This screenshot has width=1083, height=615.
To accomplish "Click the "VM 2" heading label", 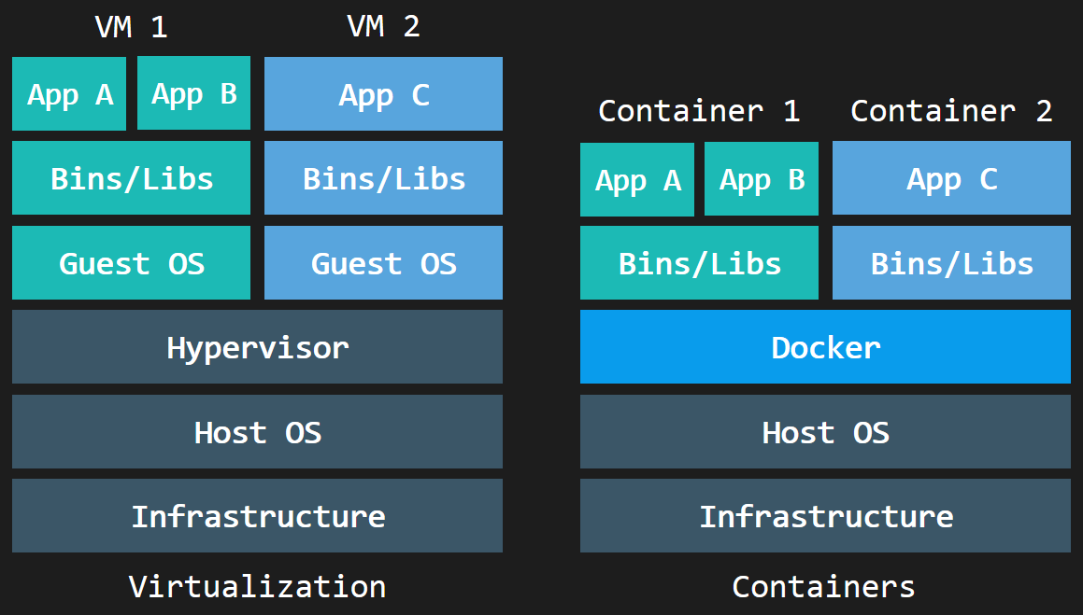I will tap(383, 27).
